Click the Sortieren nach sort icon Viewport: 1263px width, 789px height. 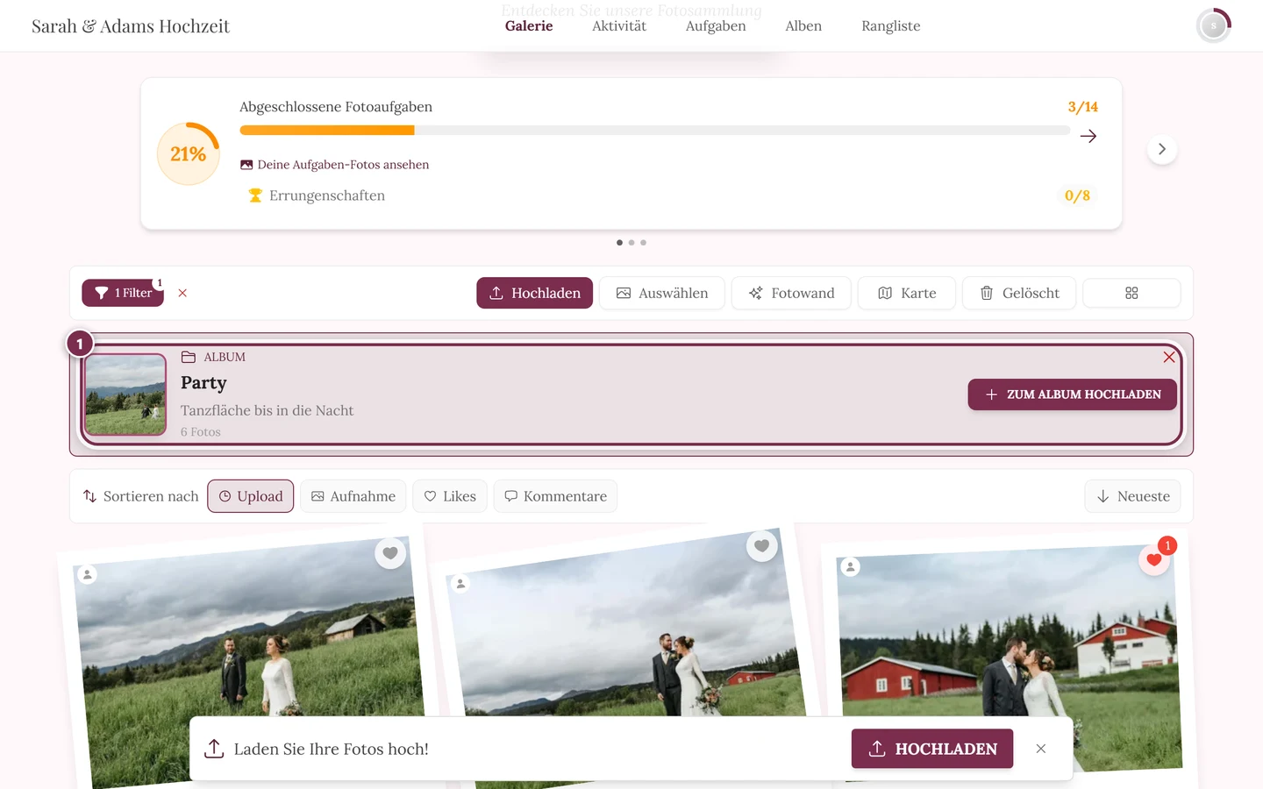coord(89,496)
